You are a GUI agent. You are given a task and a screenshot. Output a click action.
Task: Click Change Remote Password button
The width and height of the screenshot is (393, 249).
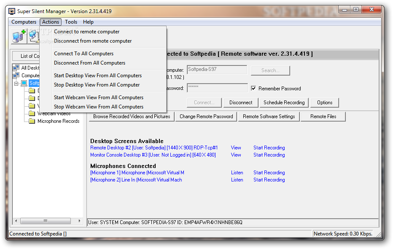point(206,116)
